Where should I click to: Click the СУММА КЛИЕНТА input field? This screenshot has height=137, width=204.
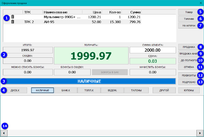(153, 50)
